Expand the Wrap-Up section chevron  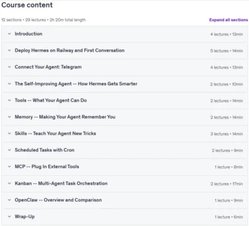(x=9, y=217)
